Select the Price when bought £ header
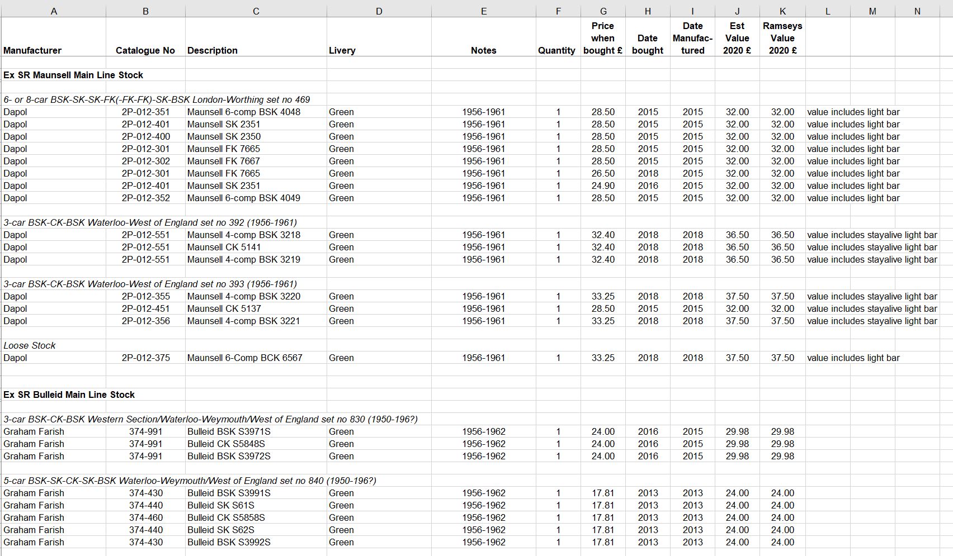Image resolution: width=953 pixels, height=556 pixels. click(603, 38)
